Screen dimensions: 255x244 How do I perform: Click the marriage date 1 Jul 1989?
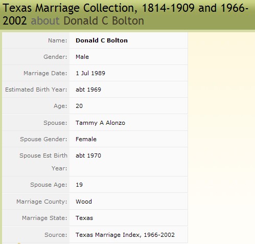click(x=90, y=73)
